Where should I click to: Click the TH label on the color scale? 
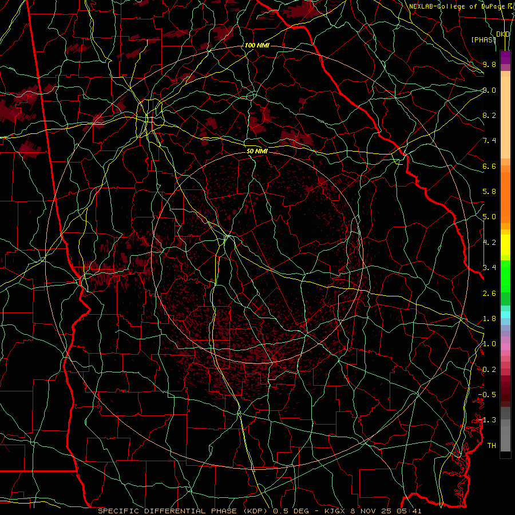(x=492, y=446)
